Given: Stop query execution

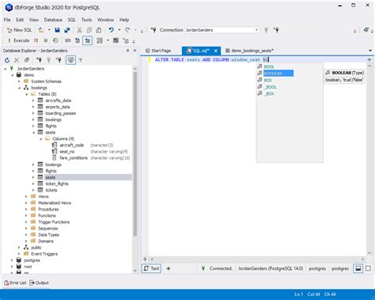Looking at the screenshot, I should [x=46, y=40].
